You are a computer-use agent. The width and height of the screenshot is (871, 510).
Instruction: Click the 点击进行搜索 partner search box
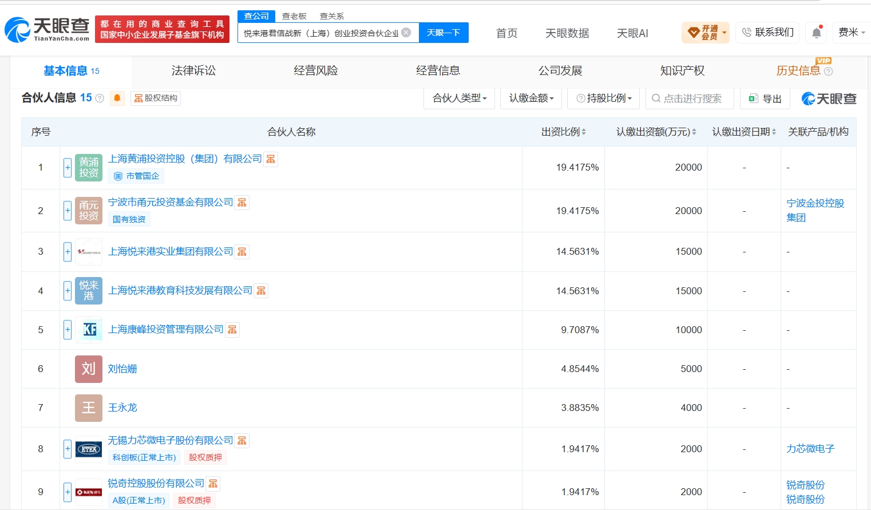[690, 98]
